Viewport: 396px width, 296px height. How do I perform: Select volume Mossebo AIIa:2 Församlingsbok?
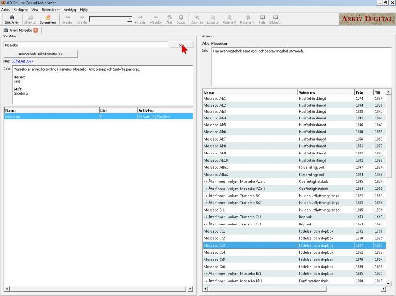294,174
